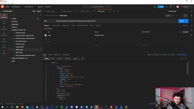194x109 pixels.
Task: Select the GNQL Stats request
Action: (x=19, y=53)
